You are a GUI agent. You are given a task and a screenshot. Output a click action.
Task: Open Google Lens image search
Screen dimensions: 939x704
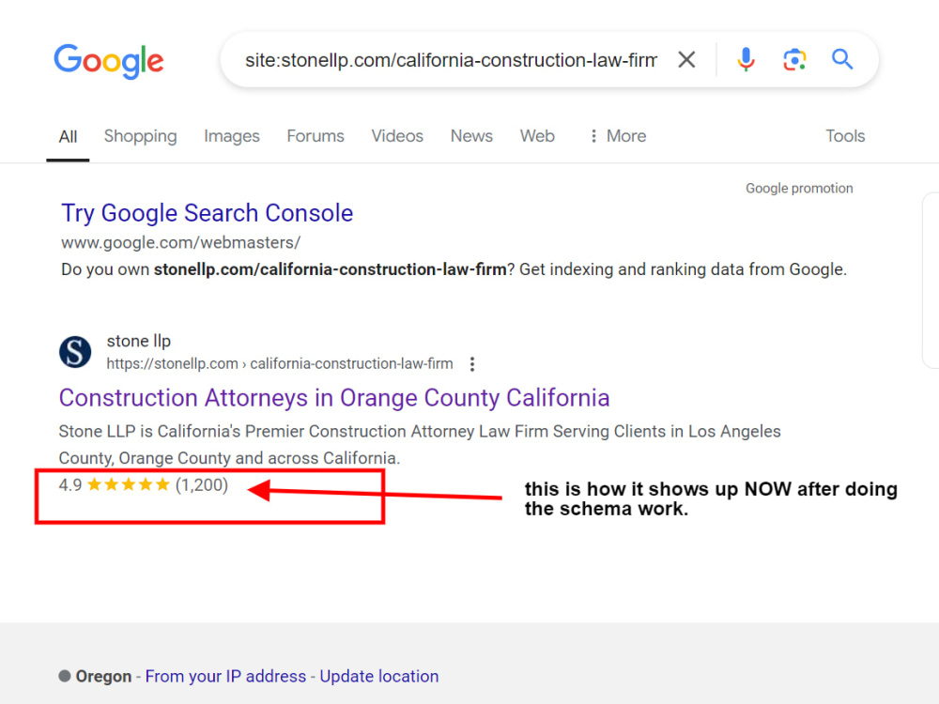pyautogui.click(x=794, y=59)
